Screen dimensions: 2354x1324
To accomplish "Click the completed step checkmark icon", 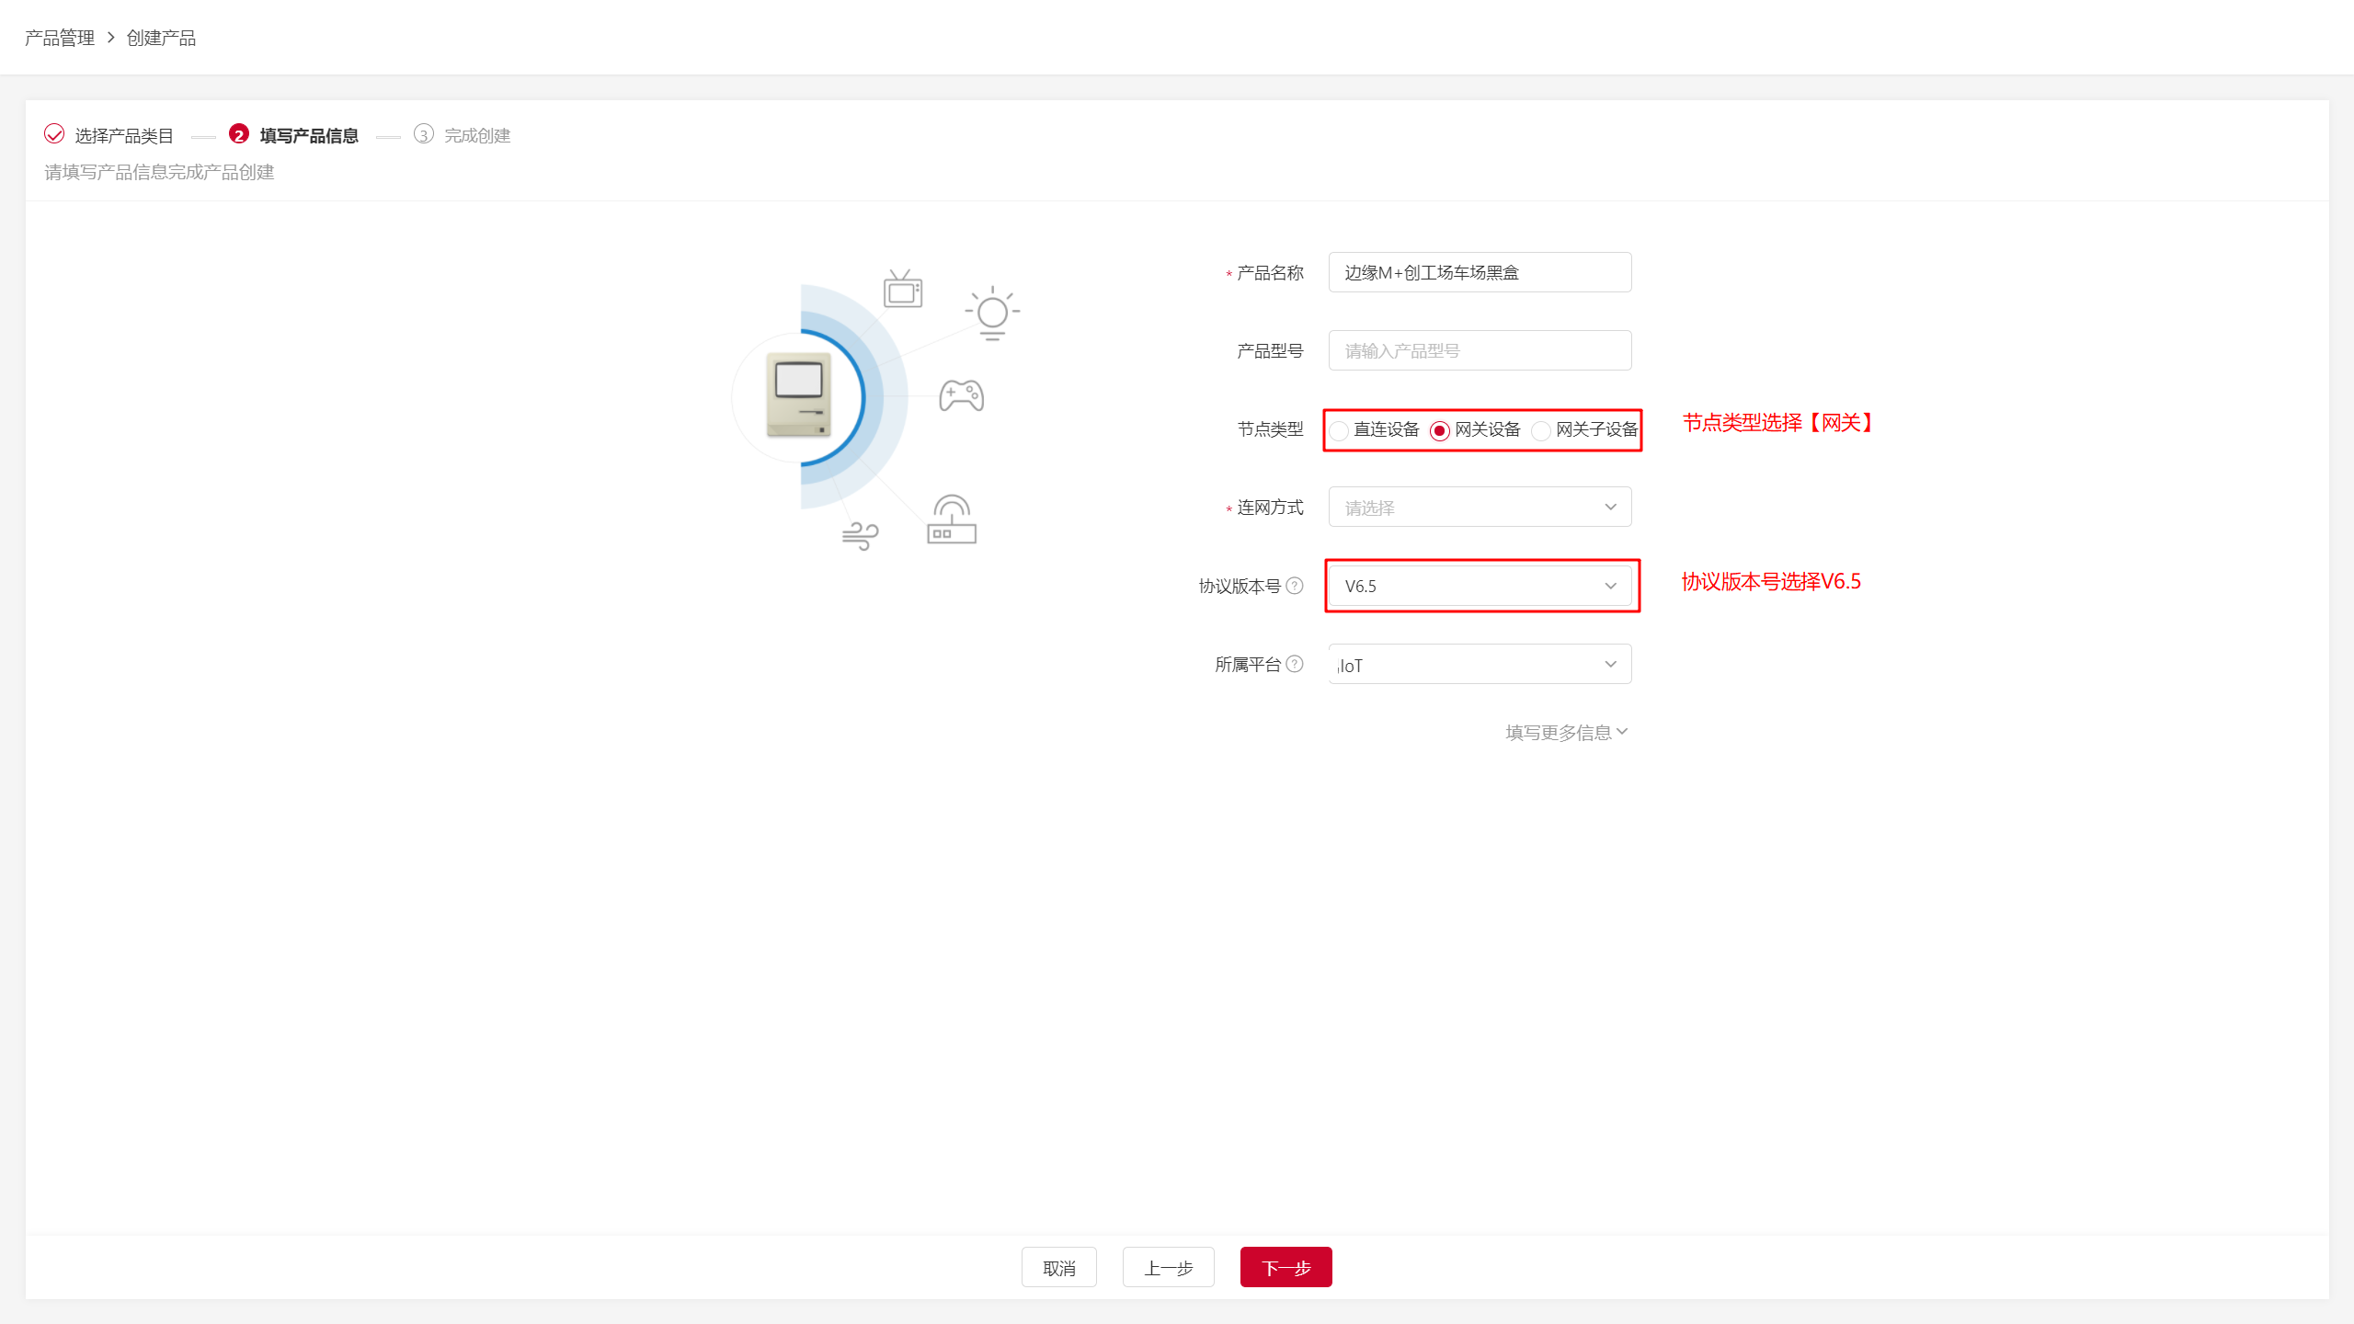I will 54,134.
